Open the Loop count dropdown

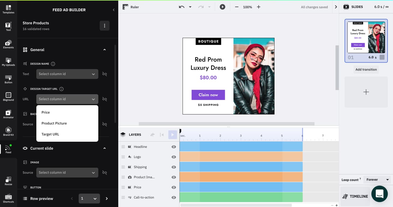coord(377,179)
